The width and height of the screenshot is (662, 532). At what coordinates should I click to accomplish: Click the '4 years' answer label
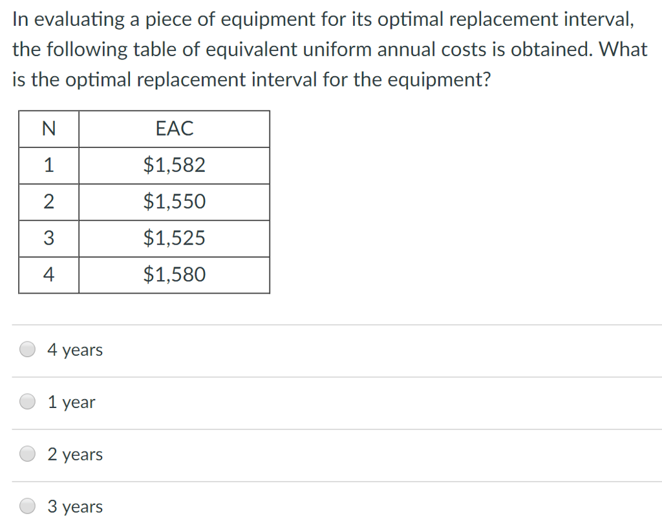(75, 349)
